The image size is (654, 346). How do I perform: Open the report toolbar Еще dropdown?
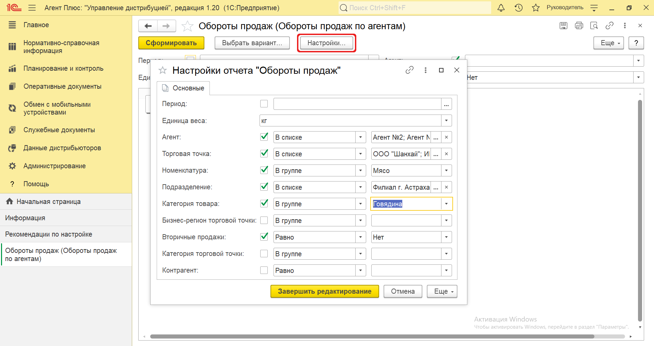coord(608,43)
